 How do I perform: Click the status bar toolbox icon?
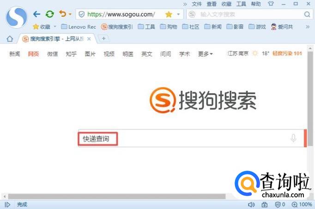pyautogui.click(x=264, y=204)
